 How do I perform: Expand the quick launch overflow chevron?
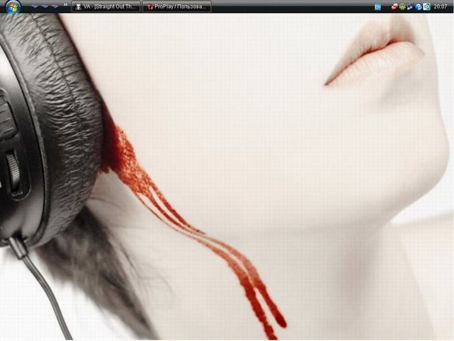[65, 5]
